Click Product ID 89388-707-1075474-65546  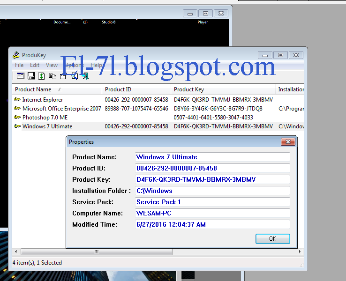(x=136, y=109)
